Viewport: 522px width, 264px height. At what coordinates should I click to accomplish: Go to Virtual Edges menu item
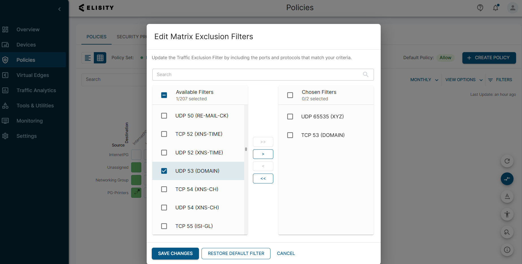coord(33,75)
